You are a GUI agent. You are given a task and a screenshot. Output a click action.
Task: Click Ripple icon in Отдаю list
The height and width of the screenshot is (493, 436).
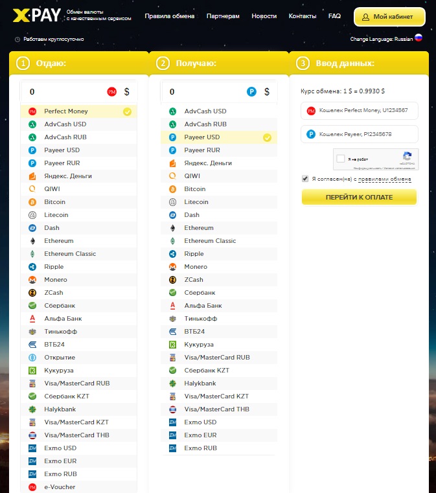point(32,267)
